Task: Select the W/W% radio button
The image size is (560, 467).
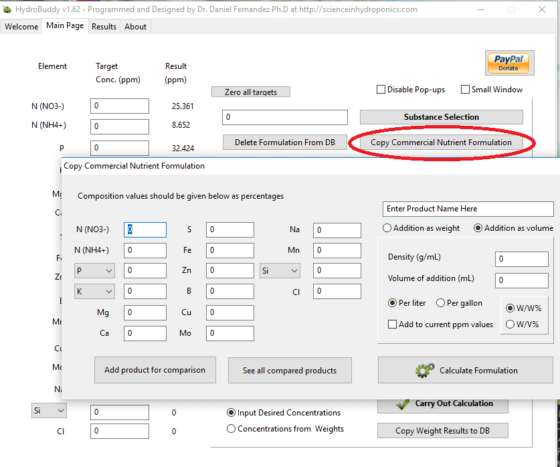Action: point(510,308)
